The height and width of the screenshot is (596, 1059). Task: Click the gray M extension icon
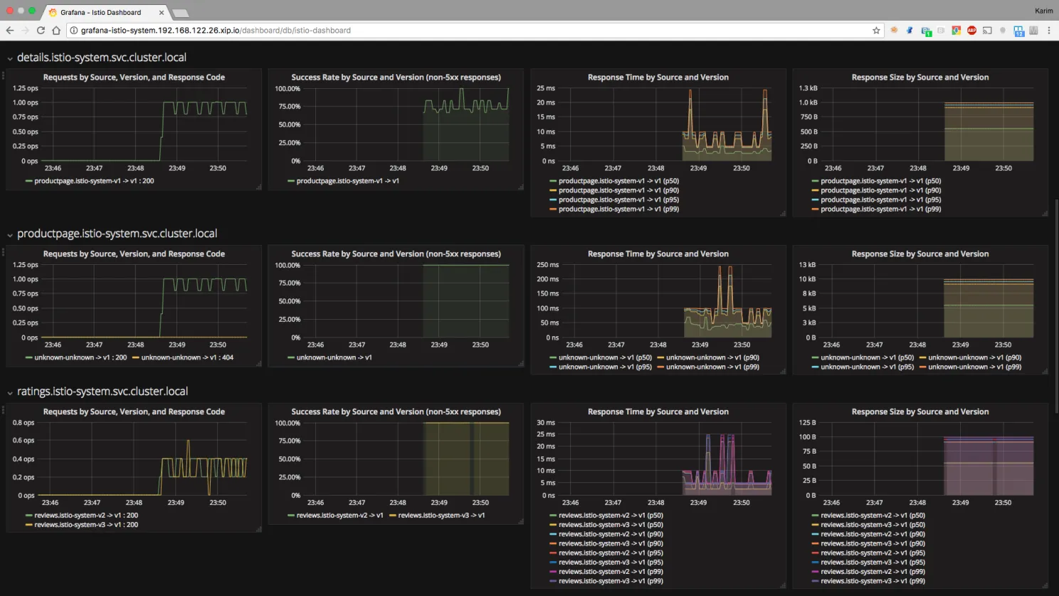coord(1033,31)
